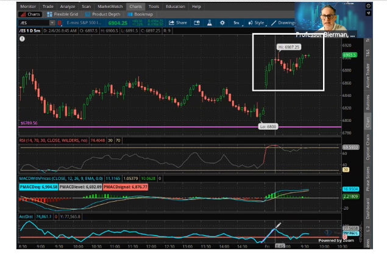387x256 pixels.
Task: Click the Share button
Action: click(x=178, y=23)
